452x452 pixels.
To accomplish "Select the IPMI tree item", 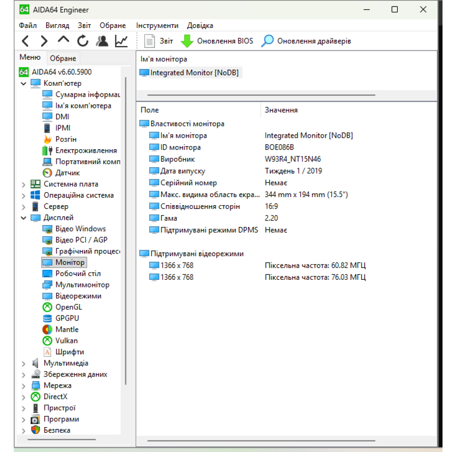I will (56, 128).
